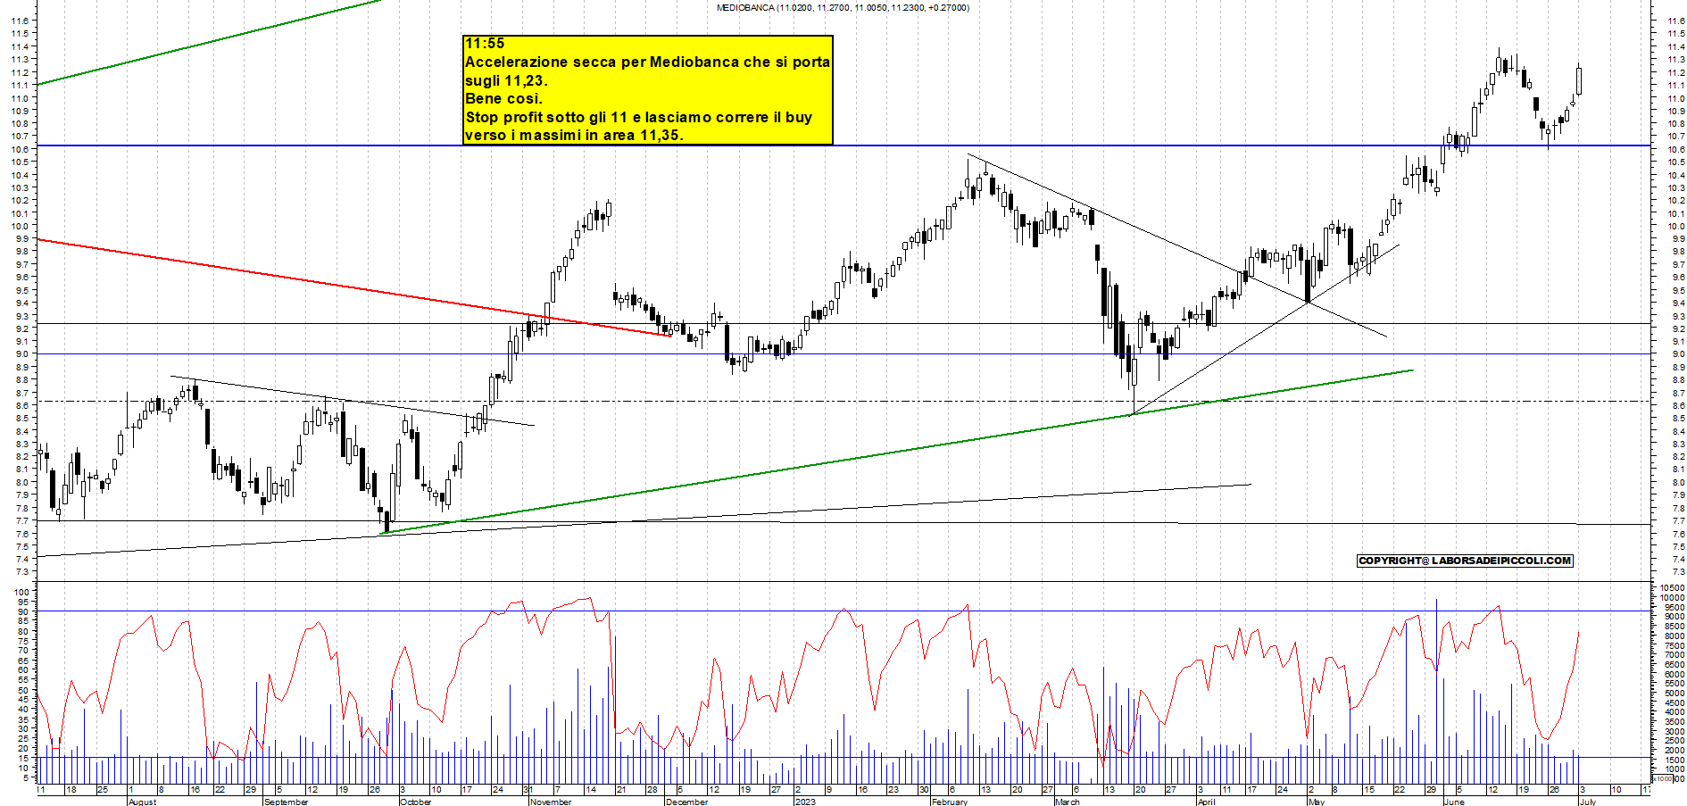Click the 'April' month label
This screenshot has height=806, width=1687.
click(x=1207, y=802)
